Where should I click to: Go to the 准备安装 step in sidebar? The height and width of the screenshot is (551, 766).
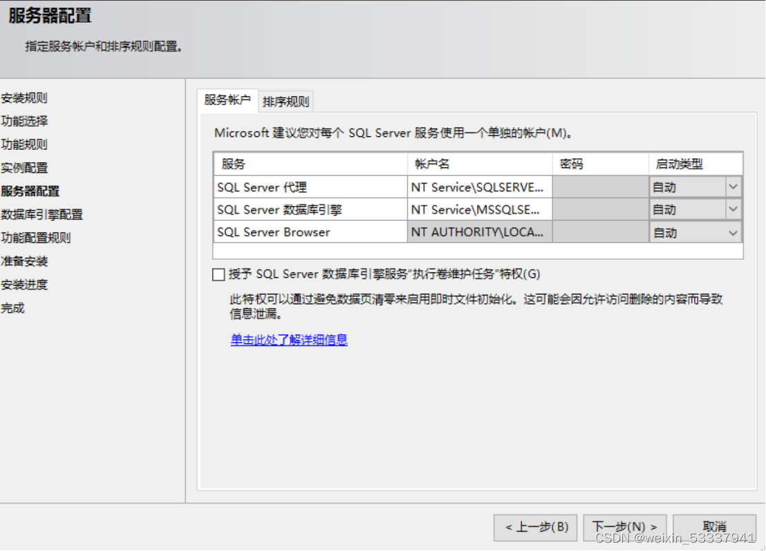coord(24,262)
